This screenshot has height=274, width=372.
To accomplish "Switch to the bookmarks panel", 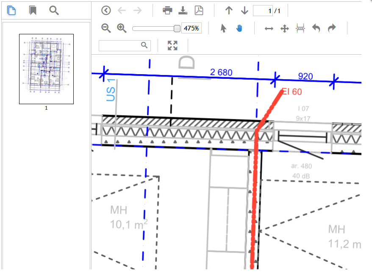I will (x=33, y=11).
